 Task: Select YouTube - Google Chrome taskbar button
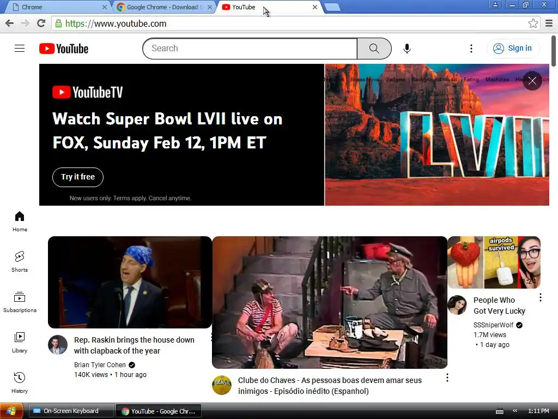click(x=159, y=411)
